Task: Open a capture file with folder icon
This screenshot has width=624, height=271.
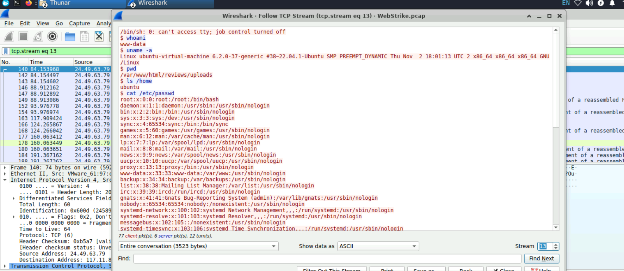Action: (70, 37)
